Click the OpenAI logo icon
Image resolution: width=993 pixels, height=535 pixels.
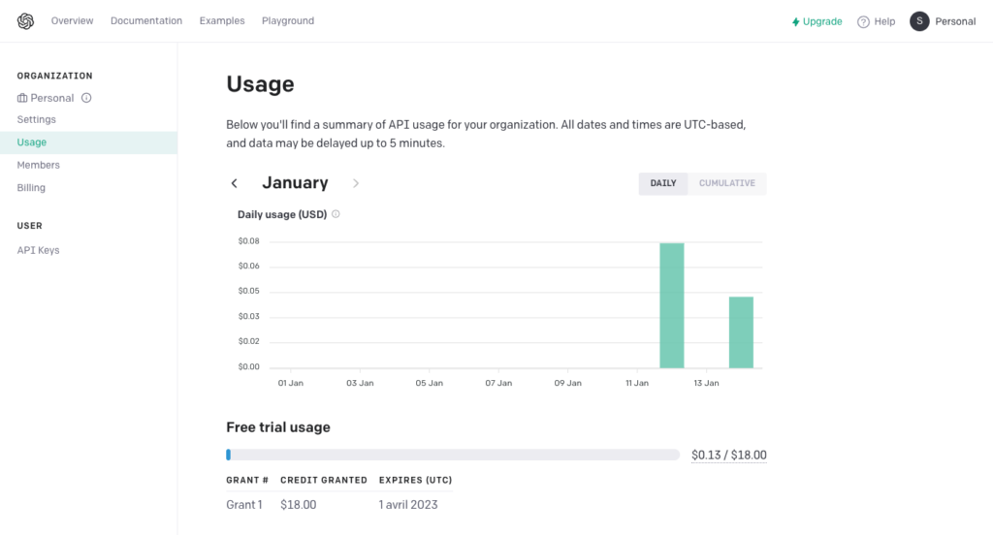[x=25, y=21]
